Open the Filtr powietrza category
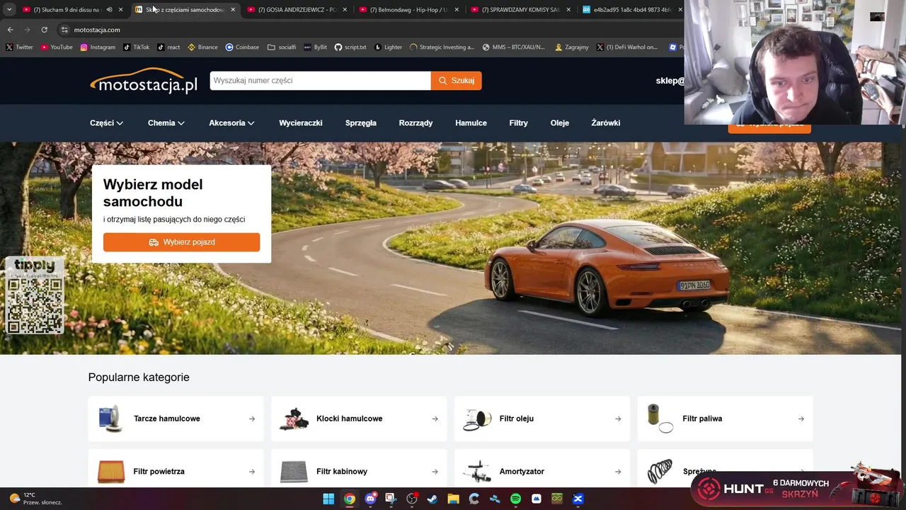 176,468
